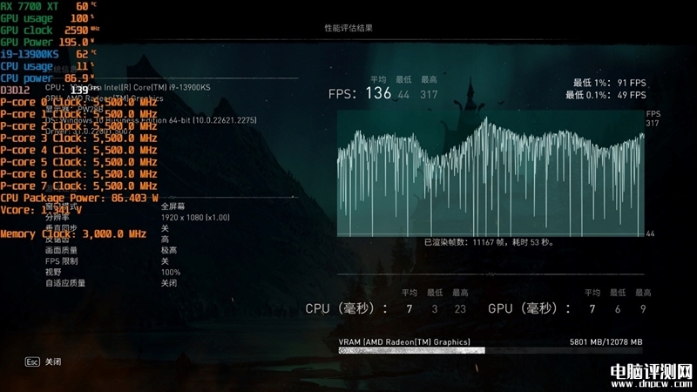Image resolution: width=697 pixels, height=392 pixels.
Task: Click the Windows 10 Business Edition OS line
Action: (x=151, y=120)
